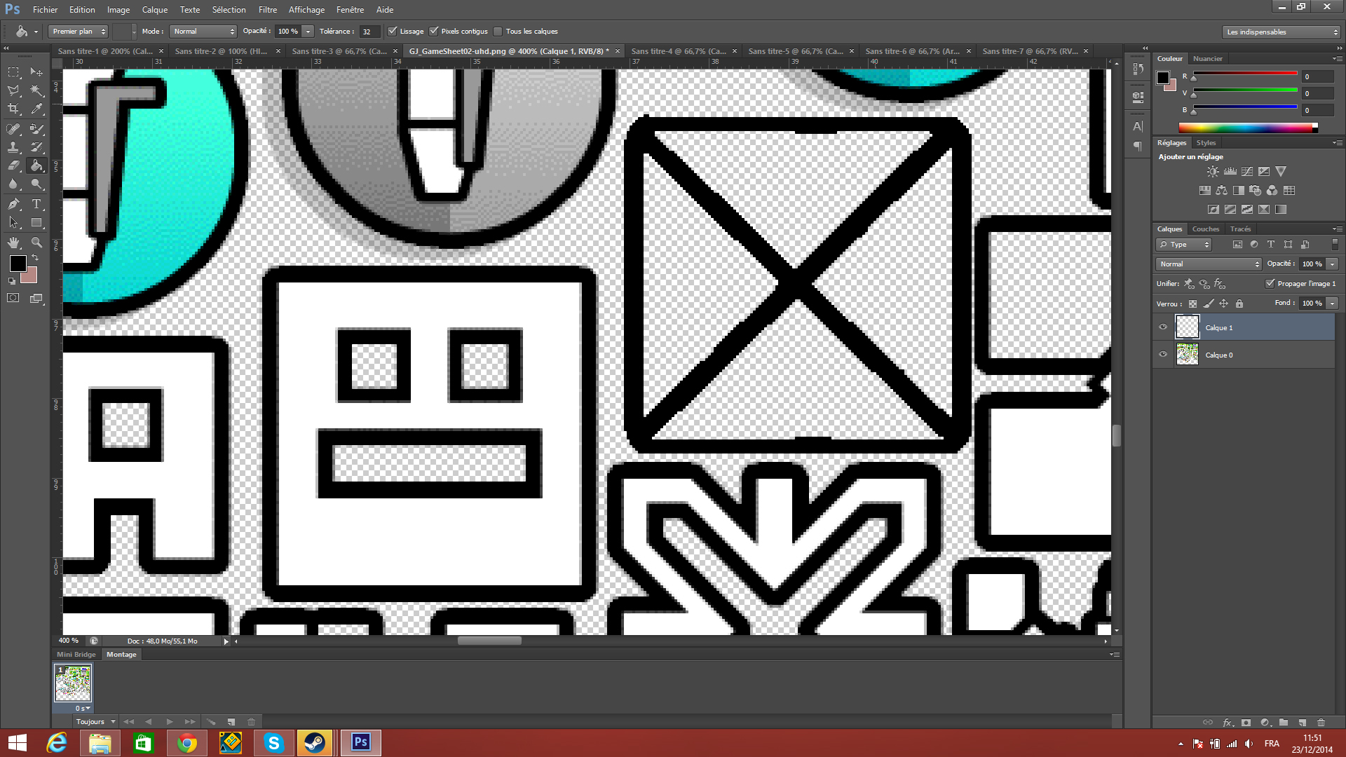Select the Eraser tool
The height and width of the screenshot is (757, 1346).
(13, 166)
